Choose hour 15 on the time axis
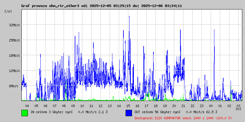This screenshot has height=122, width=245. coord(128,106)
